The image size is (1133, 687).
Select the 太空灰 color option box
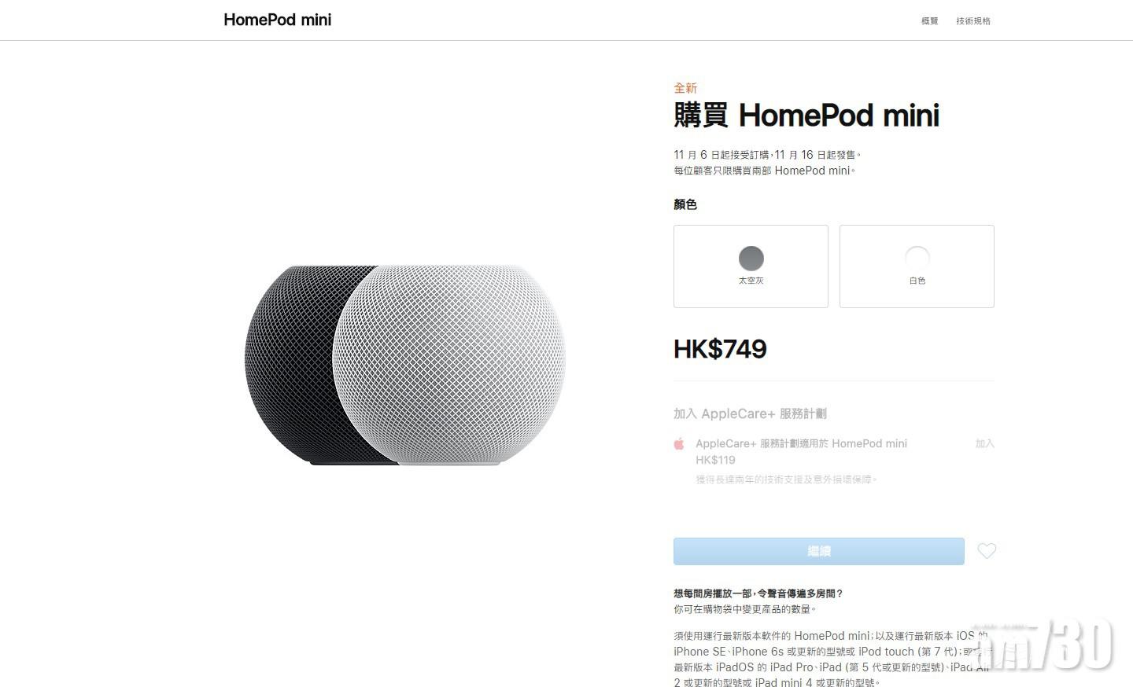click(751, 266)
